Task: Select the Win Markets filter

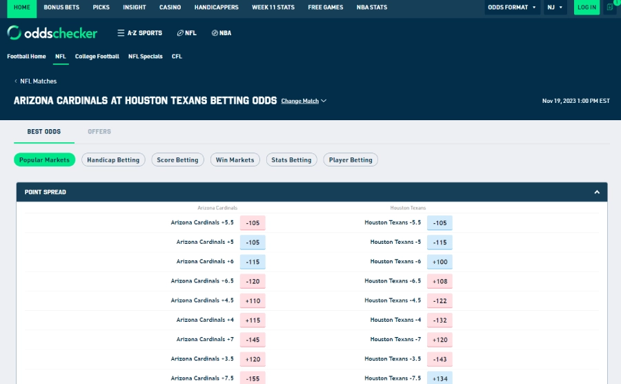Action: 235,160
